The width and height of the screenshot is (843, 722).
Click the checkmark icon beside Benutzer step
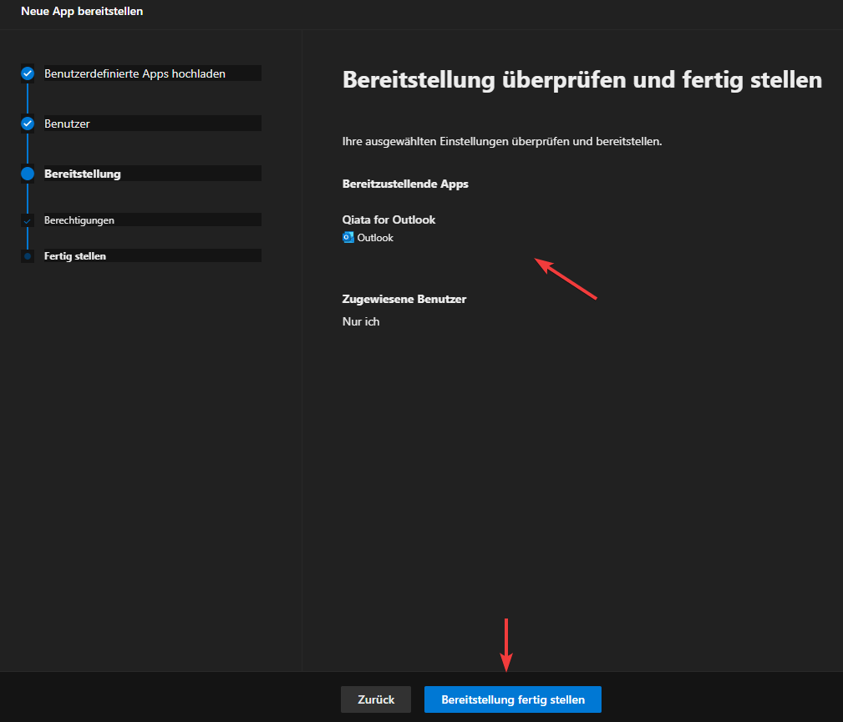click(28, 124)
